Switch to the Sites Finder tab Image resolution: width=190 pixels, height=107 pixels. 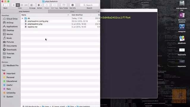72,11
